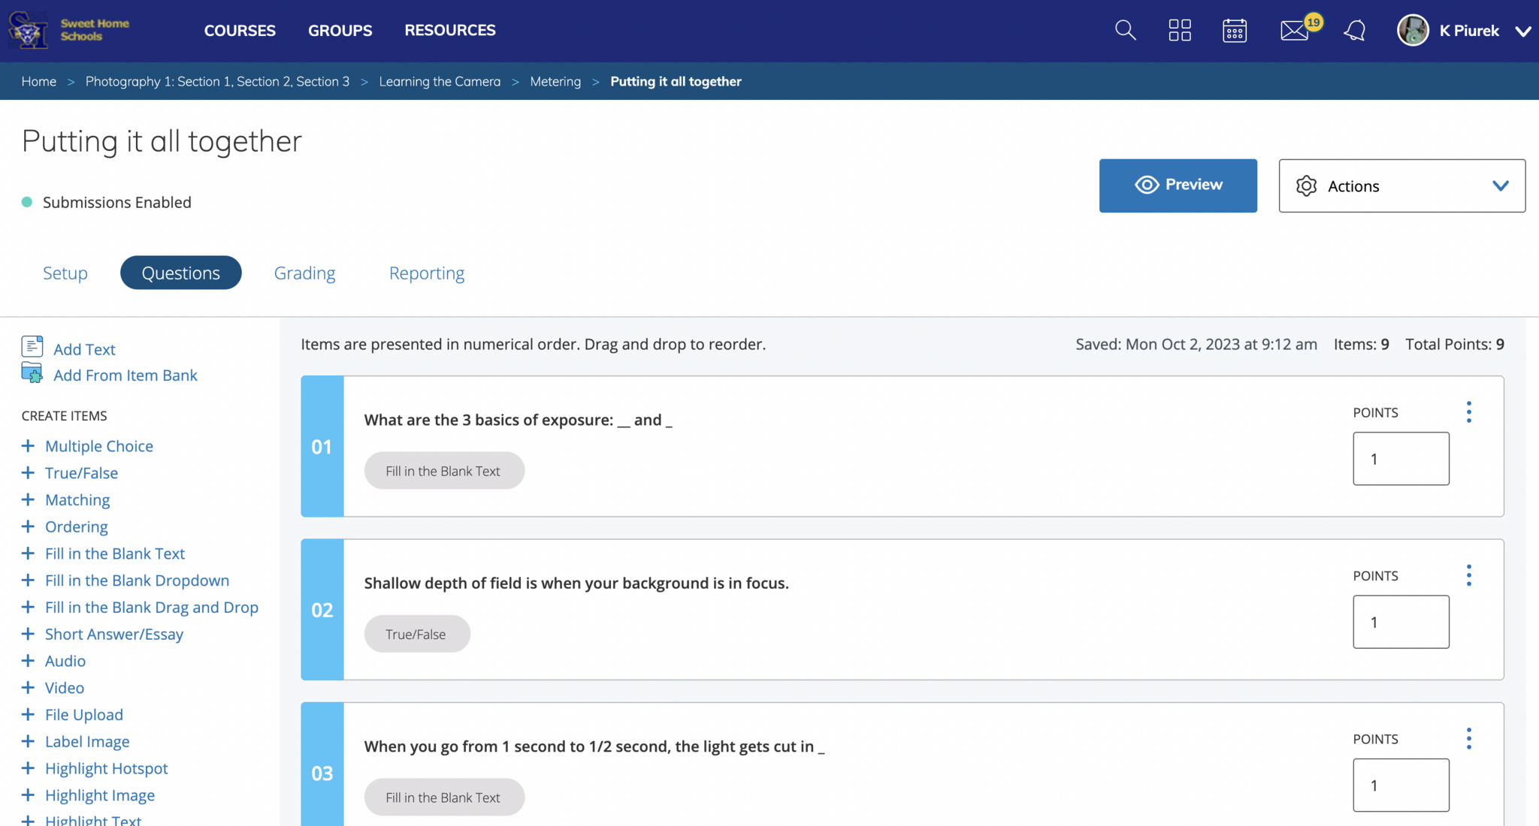
Task: Open question 01 three-dot options menu
Action: tap(1468, 411)
